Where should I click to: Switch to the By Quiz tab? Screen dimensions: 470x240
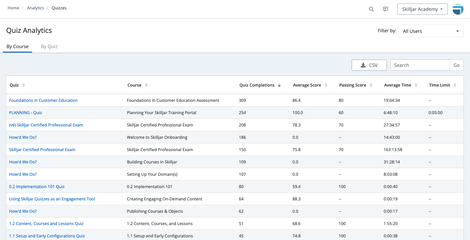(x=49, y=46)
